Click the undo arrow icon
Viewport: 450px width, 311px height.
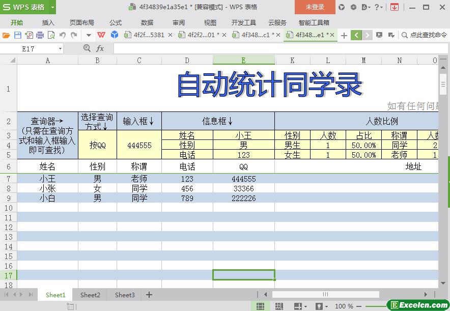(x=63, y=35)
